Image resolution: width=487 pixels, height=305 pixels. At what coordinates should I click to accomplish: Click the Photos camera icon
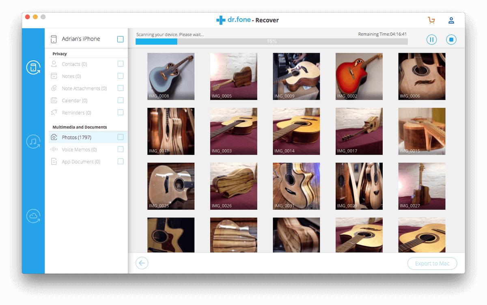pos(54,137)
